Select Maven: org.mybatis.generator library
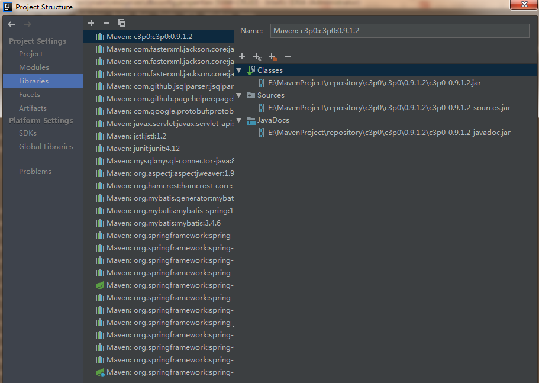This screenshot has width=539, height=383. point(159,198)
